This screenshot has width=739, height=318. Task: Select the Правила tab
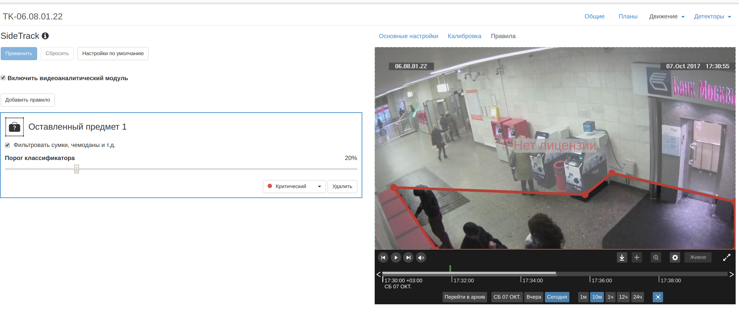tap(503, 36)
